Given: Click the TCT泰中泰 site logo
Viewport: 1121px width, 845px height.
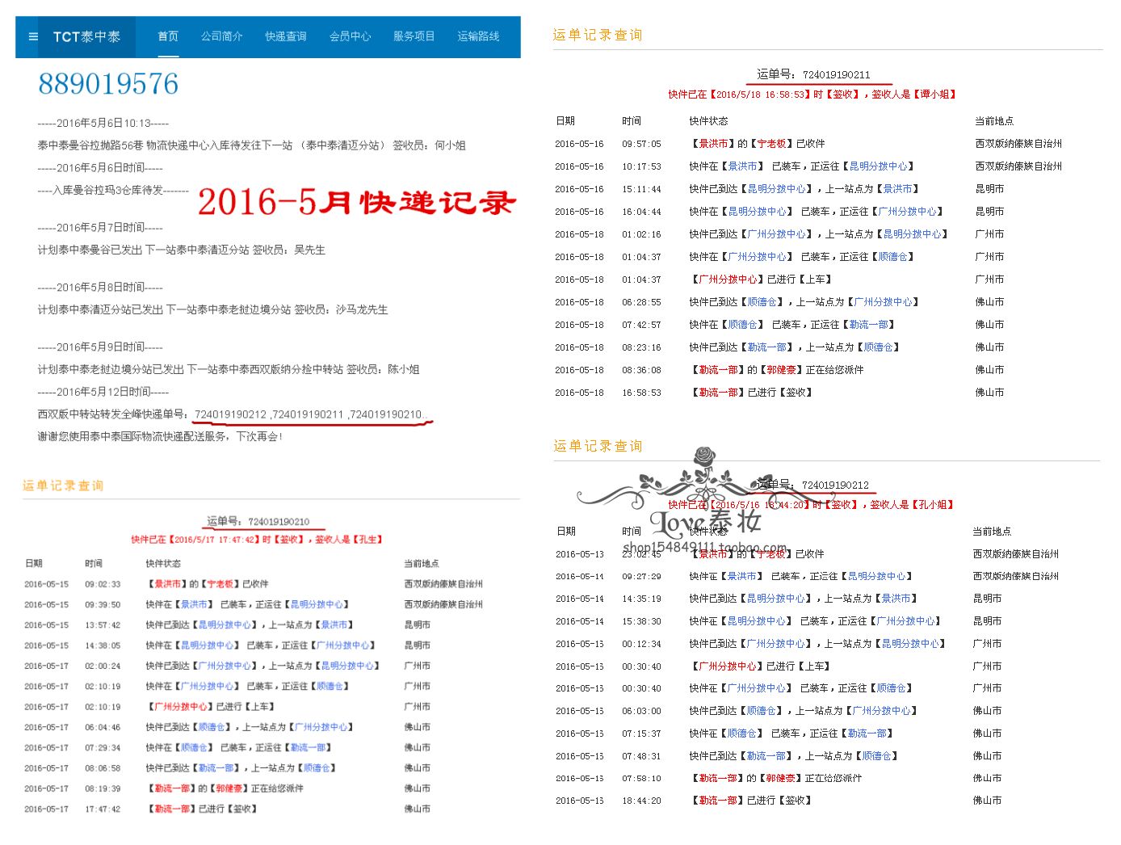Looking at the screenshot, I should 86,36.
